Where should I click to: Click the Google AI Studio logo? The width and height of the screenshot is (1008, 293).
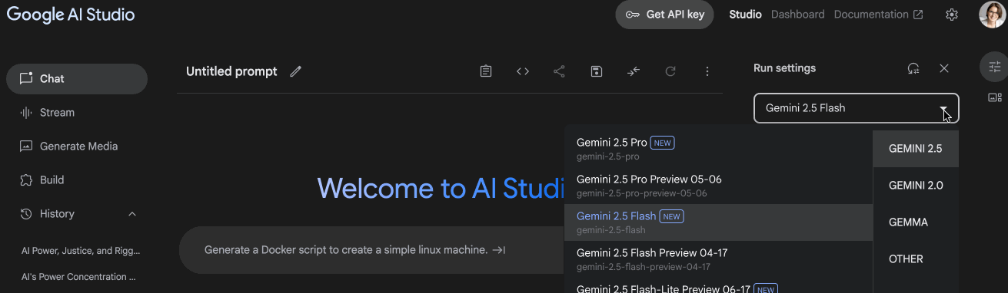(71, 15)
